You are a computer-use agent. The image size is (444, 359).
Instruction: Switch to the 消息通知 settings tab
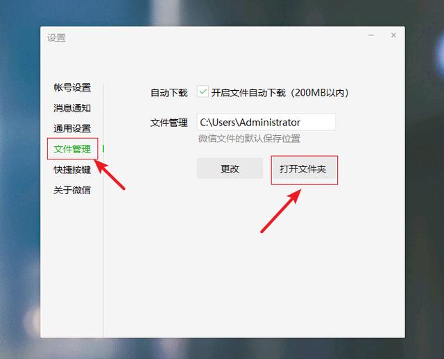72,108
